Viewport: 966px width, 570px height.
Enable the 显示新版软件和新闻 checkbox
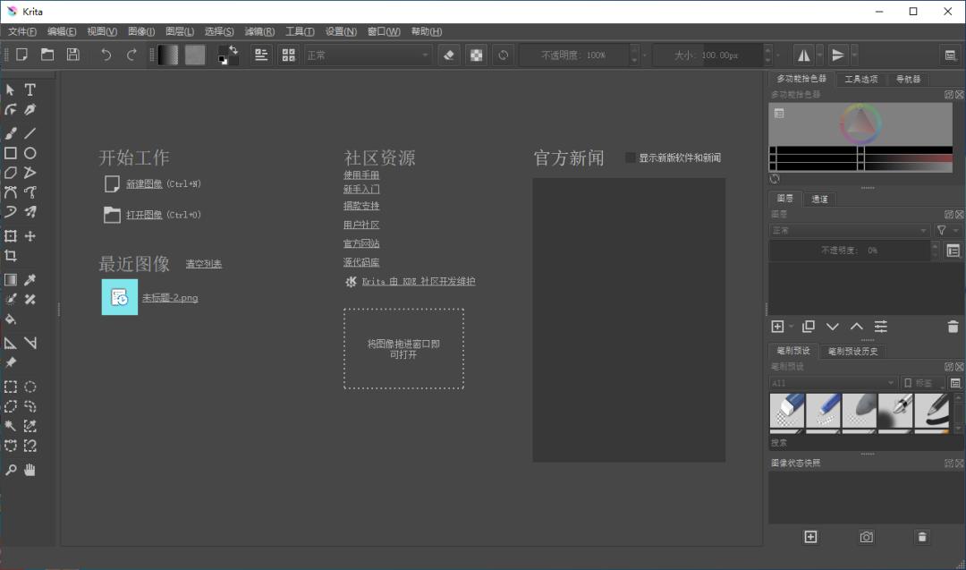click(631, 157)
